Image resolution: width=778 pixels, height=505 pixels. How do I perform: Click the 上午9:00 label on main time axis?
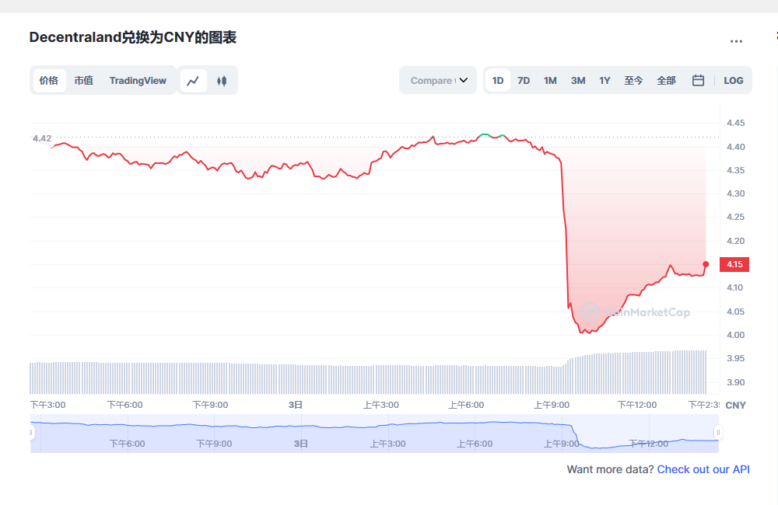point(552,405)
